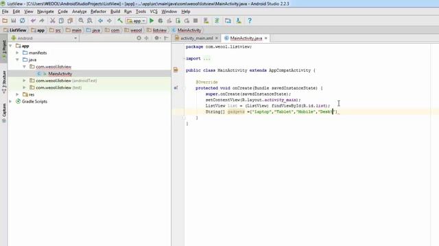This screenshot has height=246, width=439.
Task: Click the Open folder toolbar icon
Action: pyautogui.click(x=5, y=20)
